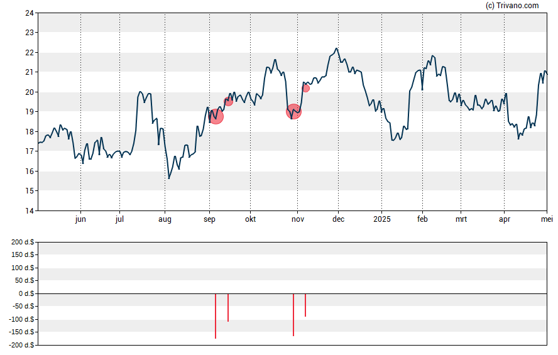This screenshot has width=558, height=355.
Task: Click the 'jul' x-axis label
Action: pyautogui.click(x=119, y=219)
